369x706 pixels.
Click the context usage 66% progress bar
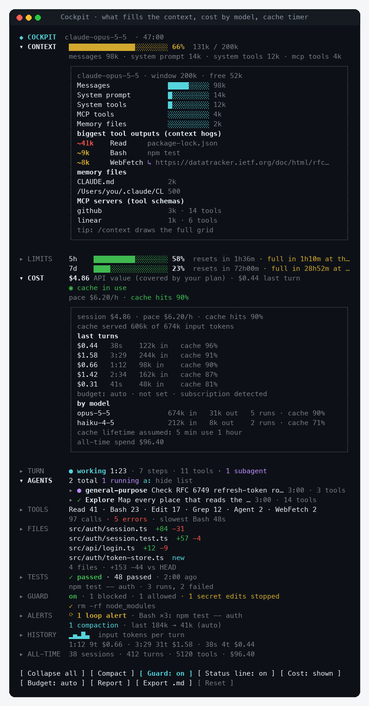[x=118, y=47]
